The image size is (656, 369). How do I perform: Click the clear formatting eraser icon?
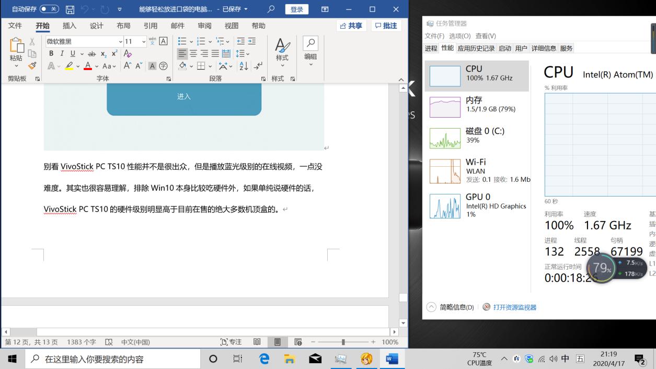pyautogui.click(x=128, y=54)
